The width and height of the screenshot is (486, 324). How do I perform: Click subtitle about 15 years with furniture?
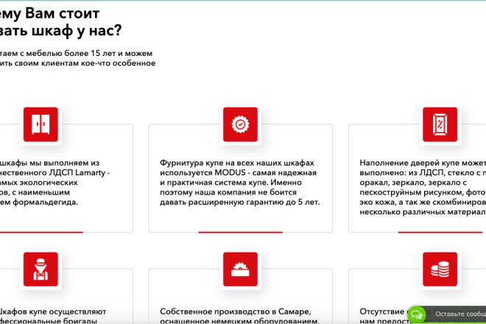tap(77, 58)
